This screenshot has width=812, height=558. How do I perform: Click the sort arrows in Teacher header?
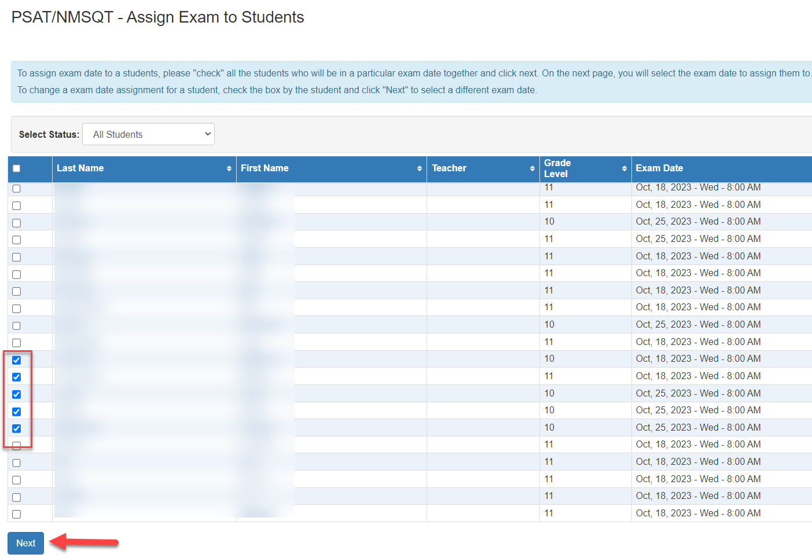click(532, 168)
